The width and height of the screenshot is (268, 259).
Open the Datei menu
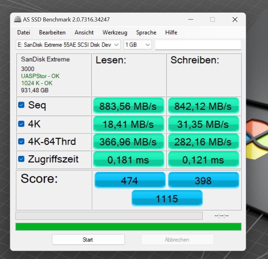click(24, 33)
